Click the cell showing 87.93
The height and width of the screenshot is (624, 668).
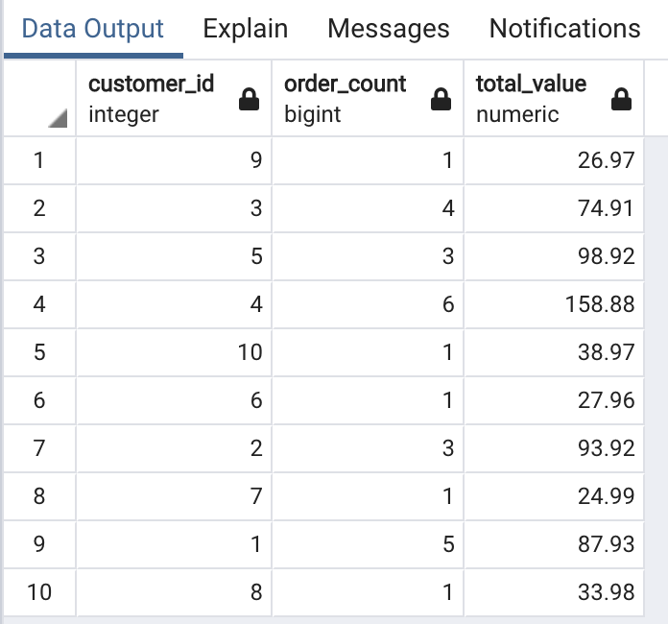coord(554,544)
